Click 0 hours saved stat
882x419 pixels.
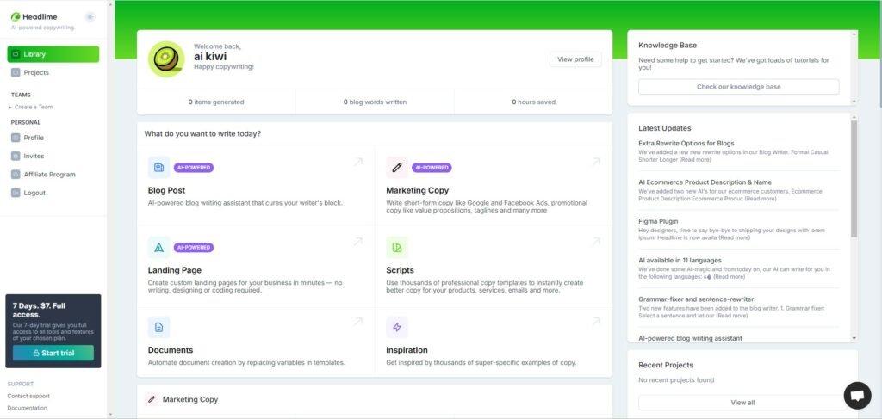533,102
